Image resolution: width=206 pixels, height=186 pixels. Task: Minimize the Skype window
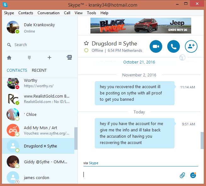[177, 4]
